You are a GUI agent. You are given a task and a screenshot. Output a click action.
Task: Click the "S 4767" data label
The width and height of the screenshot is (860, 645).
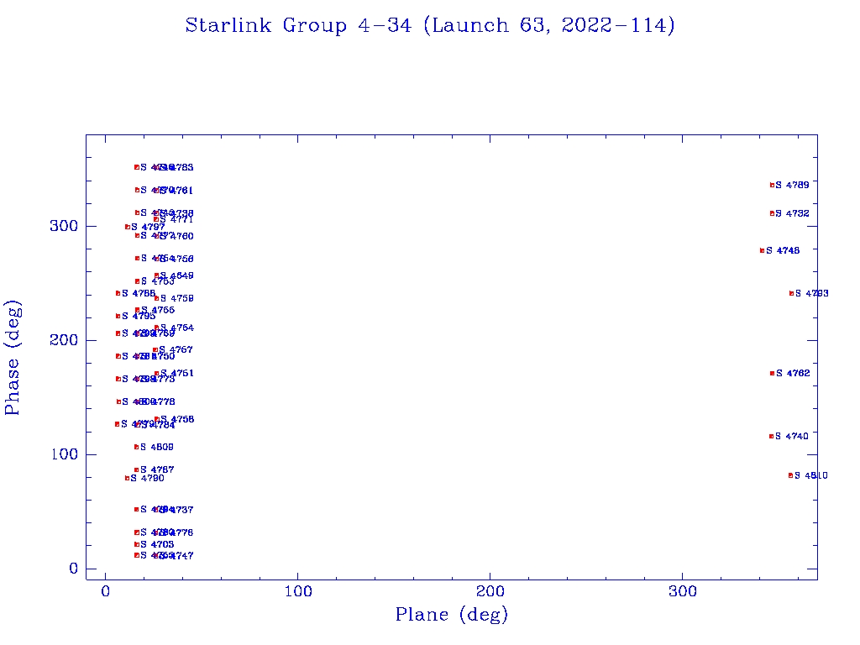(176, 350)
